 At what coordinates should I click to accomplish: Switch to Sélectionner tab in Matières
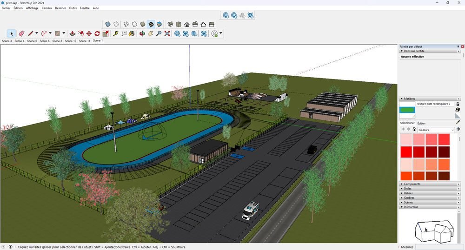click(x=407, y=123)
